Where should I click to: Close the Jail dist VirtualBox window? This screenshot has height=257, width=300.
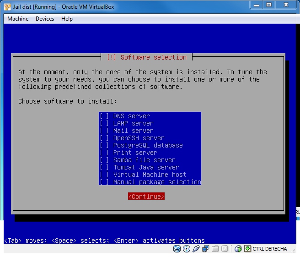coord(286,5)
